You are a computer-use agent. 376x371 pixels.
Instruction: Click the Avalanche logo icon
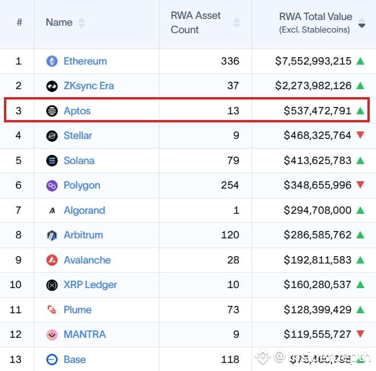[x=52, y=260]
